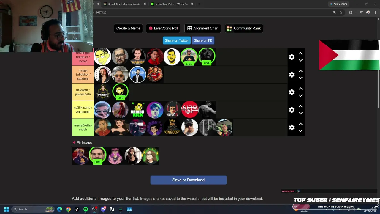
Task: Open settings gear for the iconic tier row
Action: (x=292, y=57)
